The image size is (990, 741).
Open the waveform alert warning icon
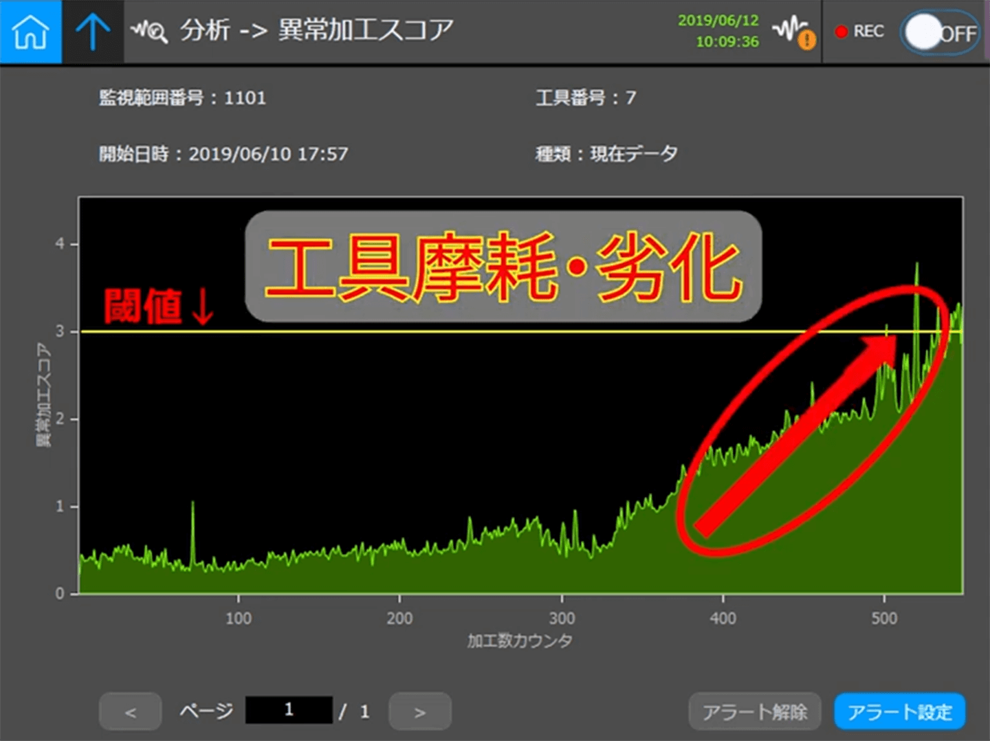tap(794, 32)
